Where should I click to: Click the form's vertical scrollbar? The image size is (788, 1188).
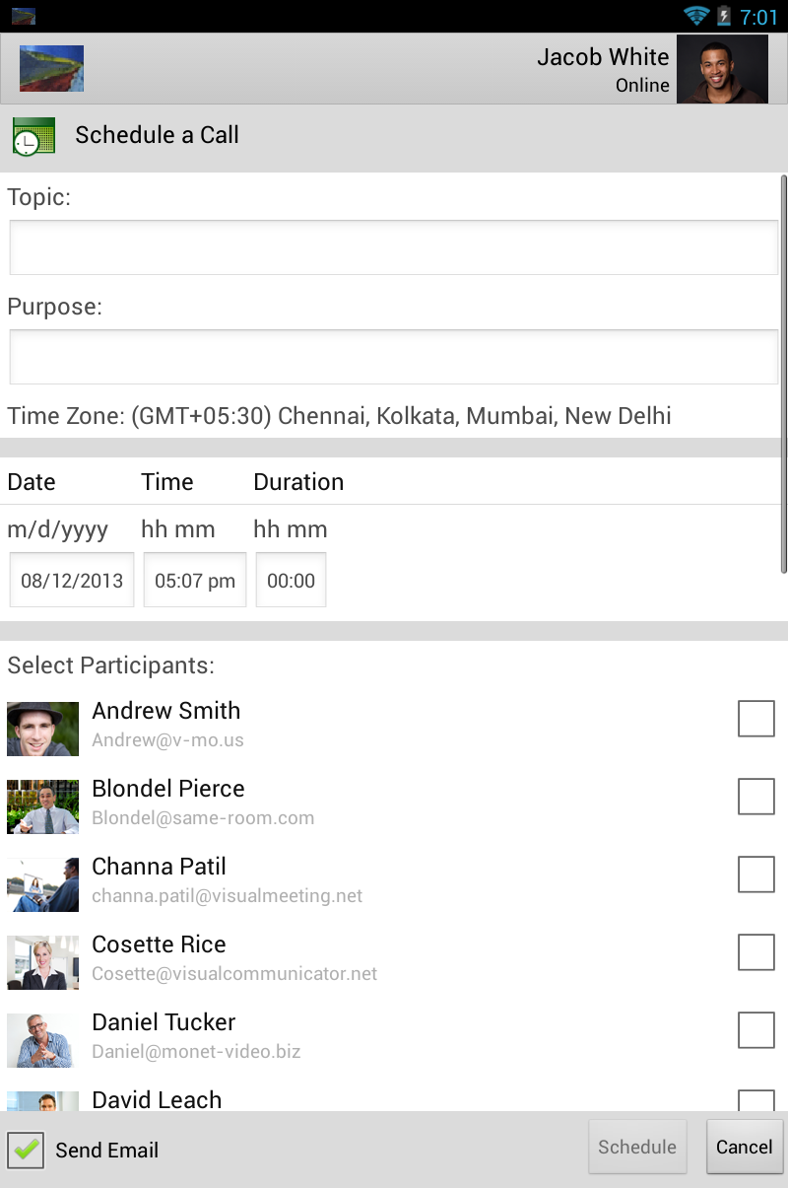tap(783, 375)
